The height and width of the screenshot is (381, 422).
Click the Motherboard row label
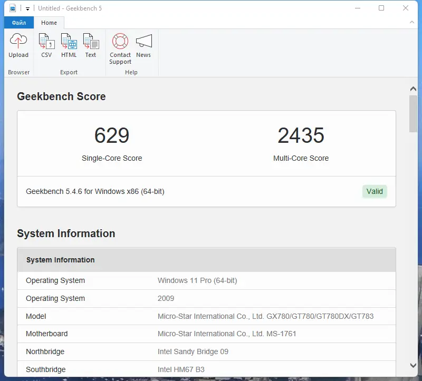tap(47, 334)
